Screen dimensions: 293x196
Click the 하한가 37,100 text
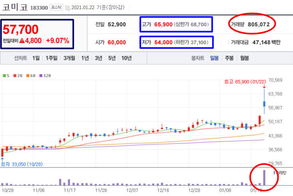click(x=191, y=42)
